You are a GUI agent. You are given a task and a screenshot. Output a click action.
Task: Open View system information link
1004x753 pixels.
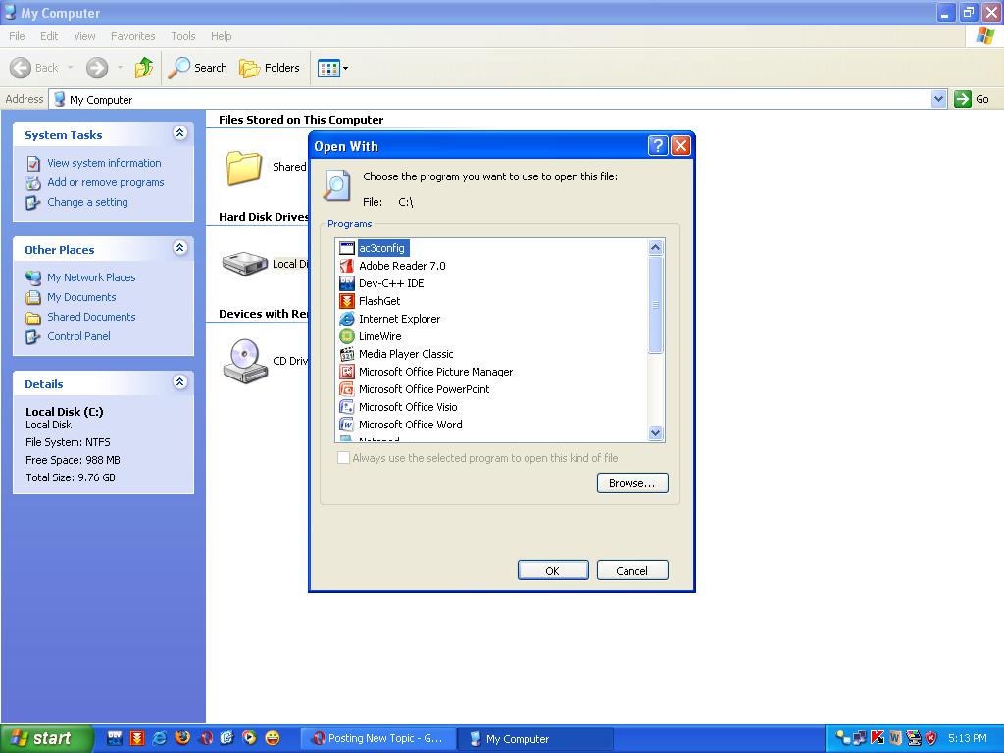[104, 163]
